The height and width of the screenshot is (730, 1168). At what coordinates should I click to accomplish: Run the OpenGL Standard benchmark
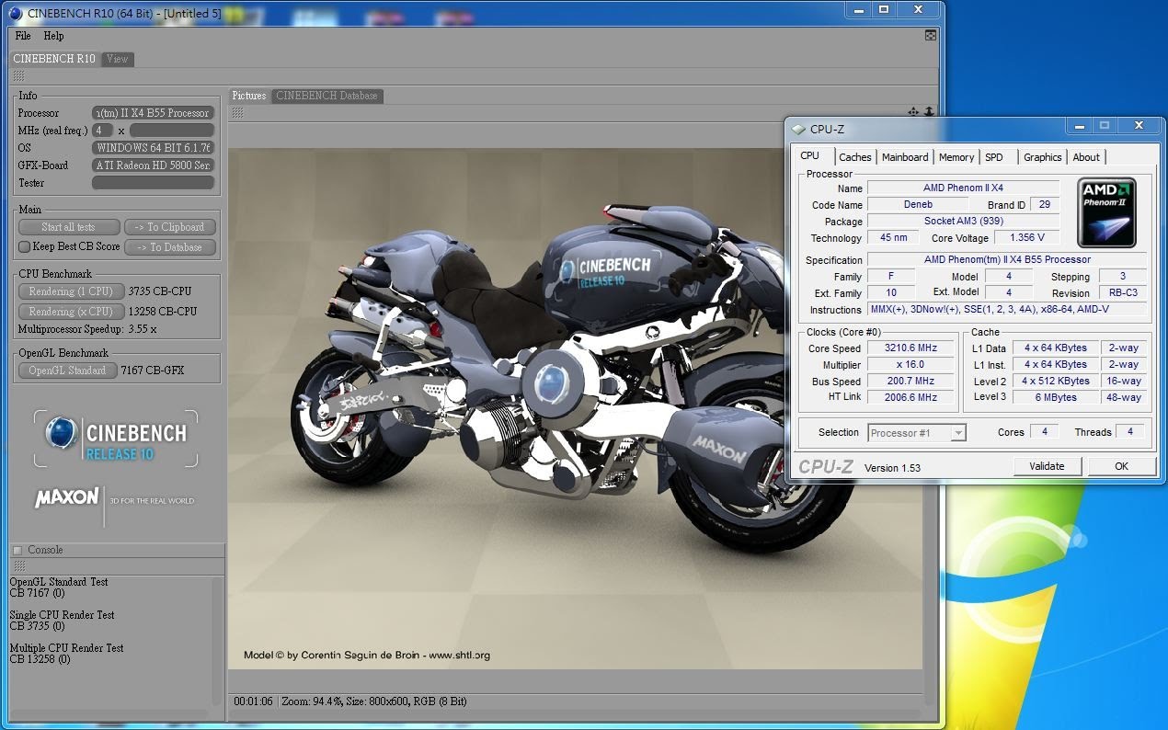[67, 371]
